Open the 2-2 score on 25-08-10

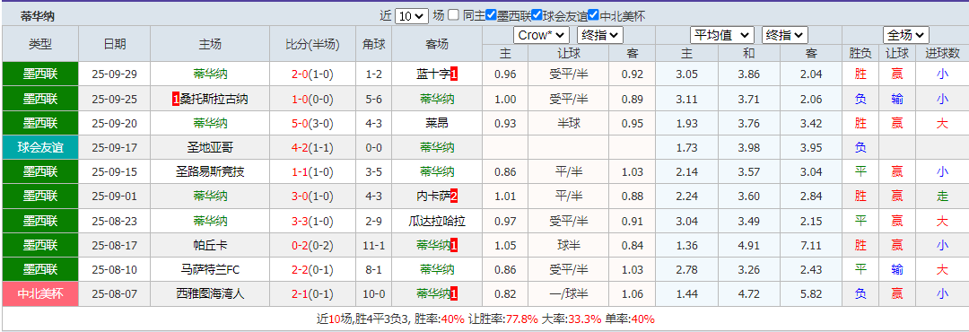(301, 269)
